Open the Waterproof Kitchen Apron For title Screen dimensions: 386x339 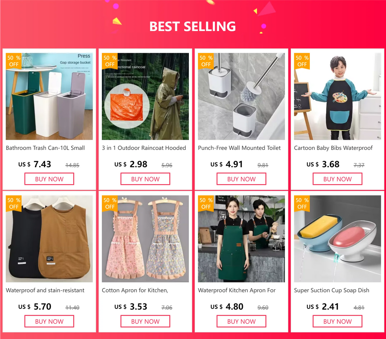[x=237, y=290]
